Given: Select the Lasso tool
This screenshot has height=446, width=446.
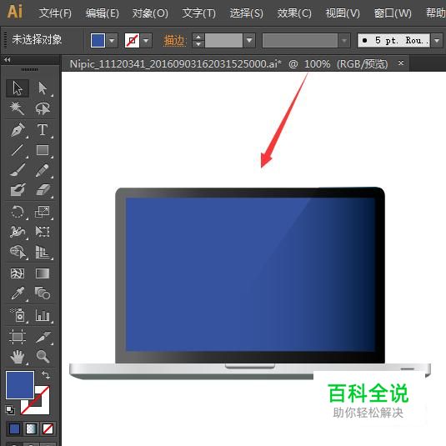Looking at the screenshot, I should 43,108.
